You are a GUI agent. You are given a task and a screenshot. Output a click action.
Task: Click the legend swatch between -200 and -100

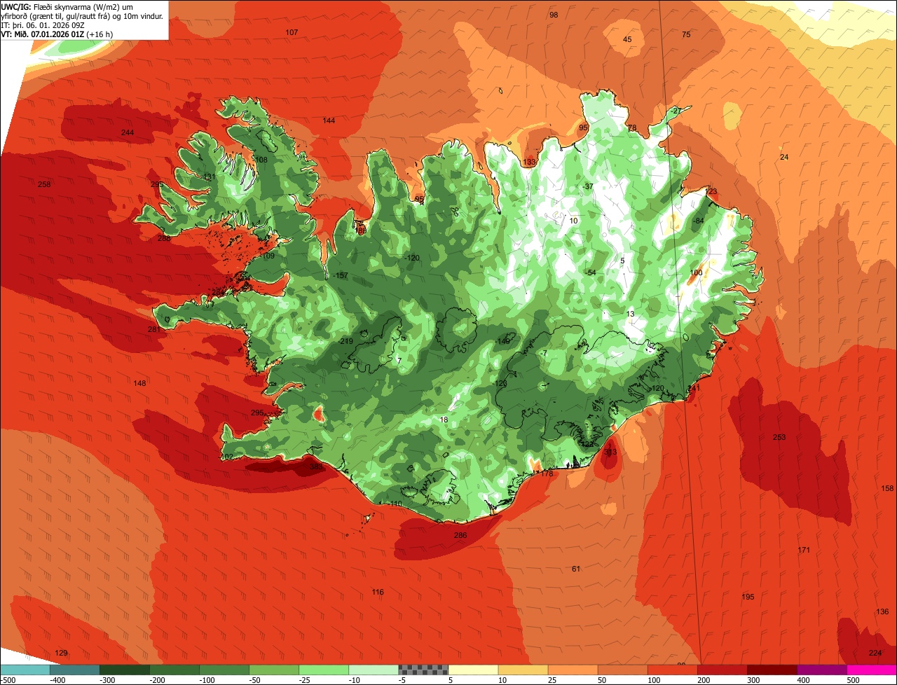pos(174,670)
